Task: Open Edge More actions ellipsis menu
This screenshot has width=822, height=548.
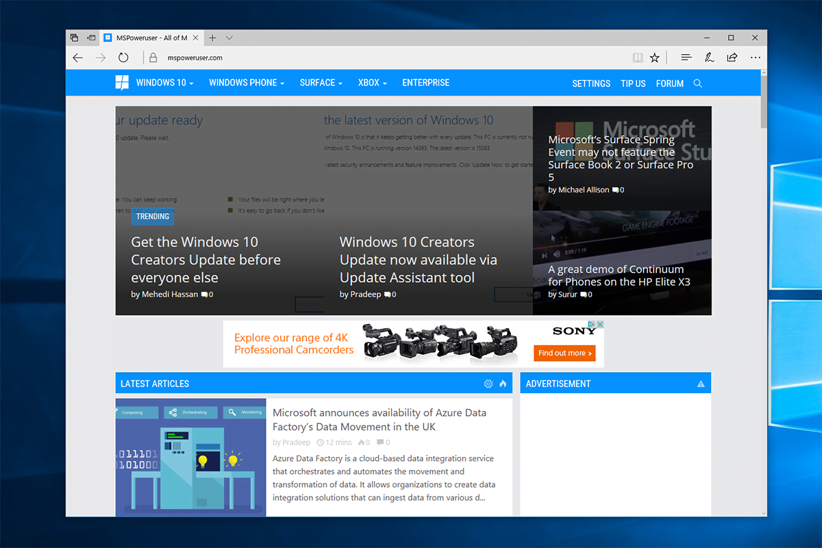Action: click(755, 58)
